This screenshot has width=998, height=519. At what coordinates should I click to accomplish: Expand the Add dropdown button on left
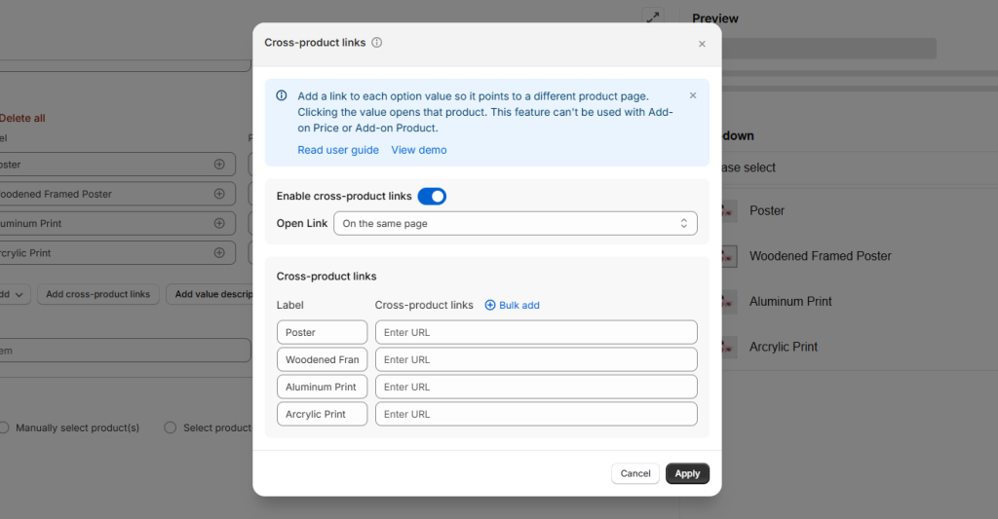pos(16,294)
